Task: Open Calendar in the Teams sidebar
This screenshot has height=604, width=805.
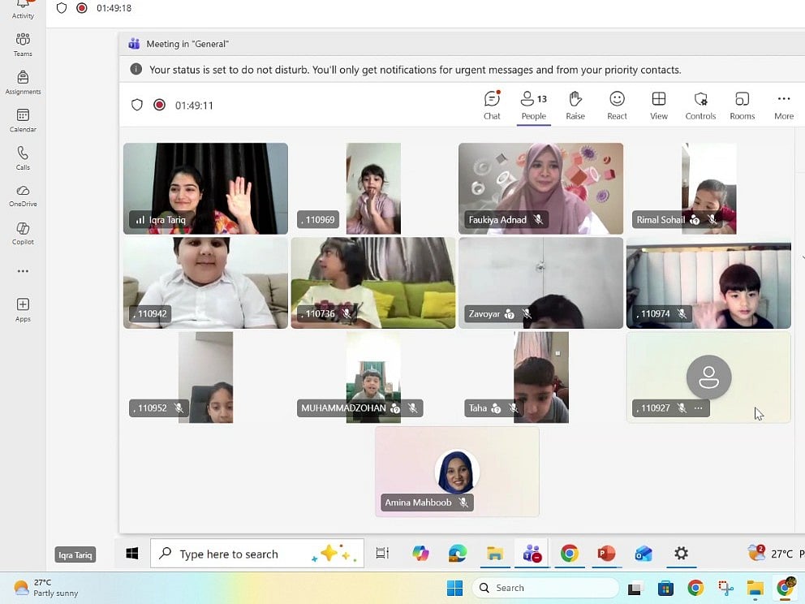Action: [x=23, y=120]
